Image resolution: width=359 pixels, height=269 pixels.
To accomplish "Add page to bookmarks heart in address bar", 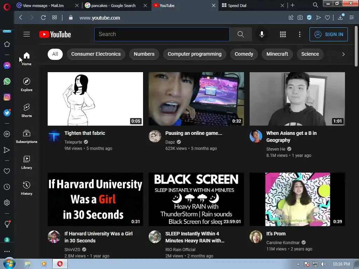I will pyautogui.click(x=327, y=18).
